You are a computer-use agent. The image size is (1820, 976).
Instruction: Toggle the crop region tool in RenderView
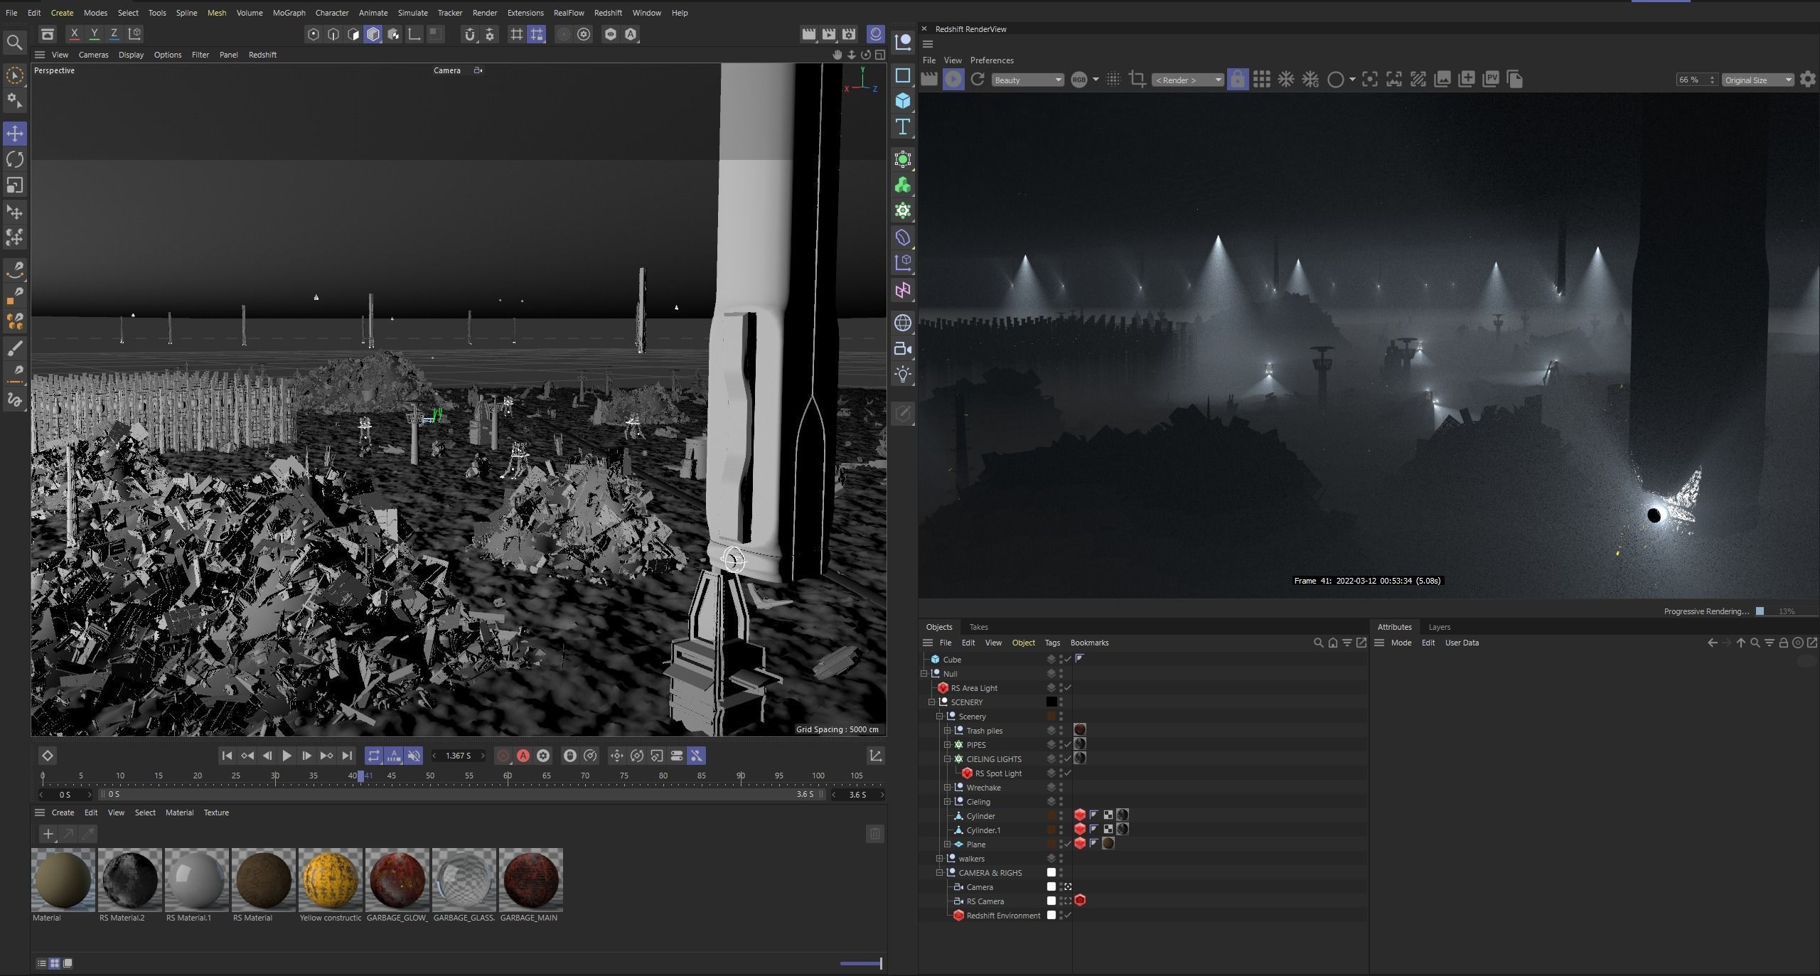pyautogui.click(x=1137, y=80)
